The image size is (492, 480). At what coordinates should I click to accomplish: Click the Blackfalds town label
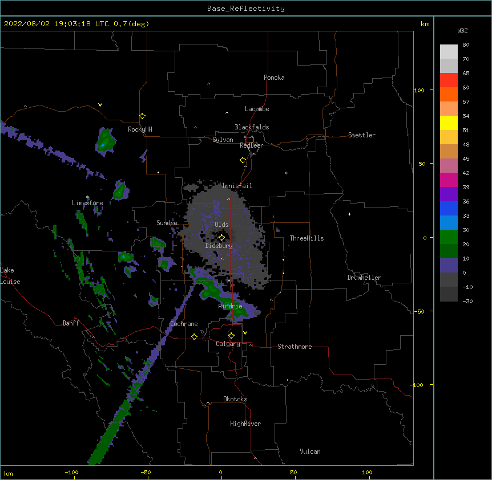[252, 127]
